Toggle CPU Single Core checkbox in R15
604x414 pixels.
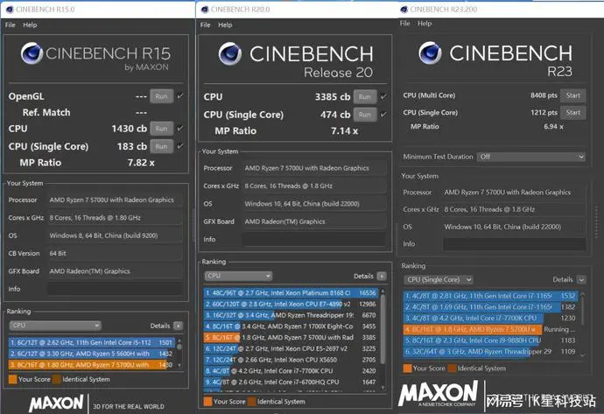coord(180,145)
